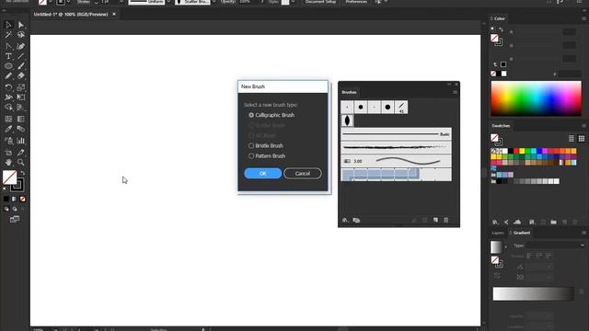This screenshot has width=589, height=331.
Task: Click Cancel in New Brush dialog
Action: (x=303, y=174)
